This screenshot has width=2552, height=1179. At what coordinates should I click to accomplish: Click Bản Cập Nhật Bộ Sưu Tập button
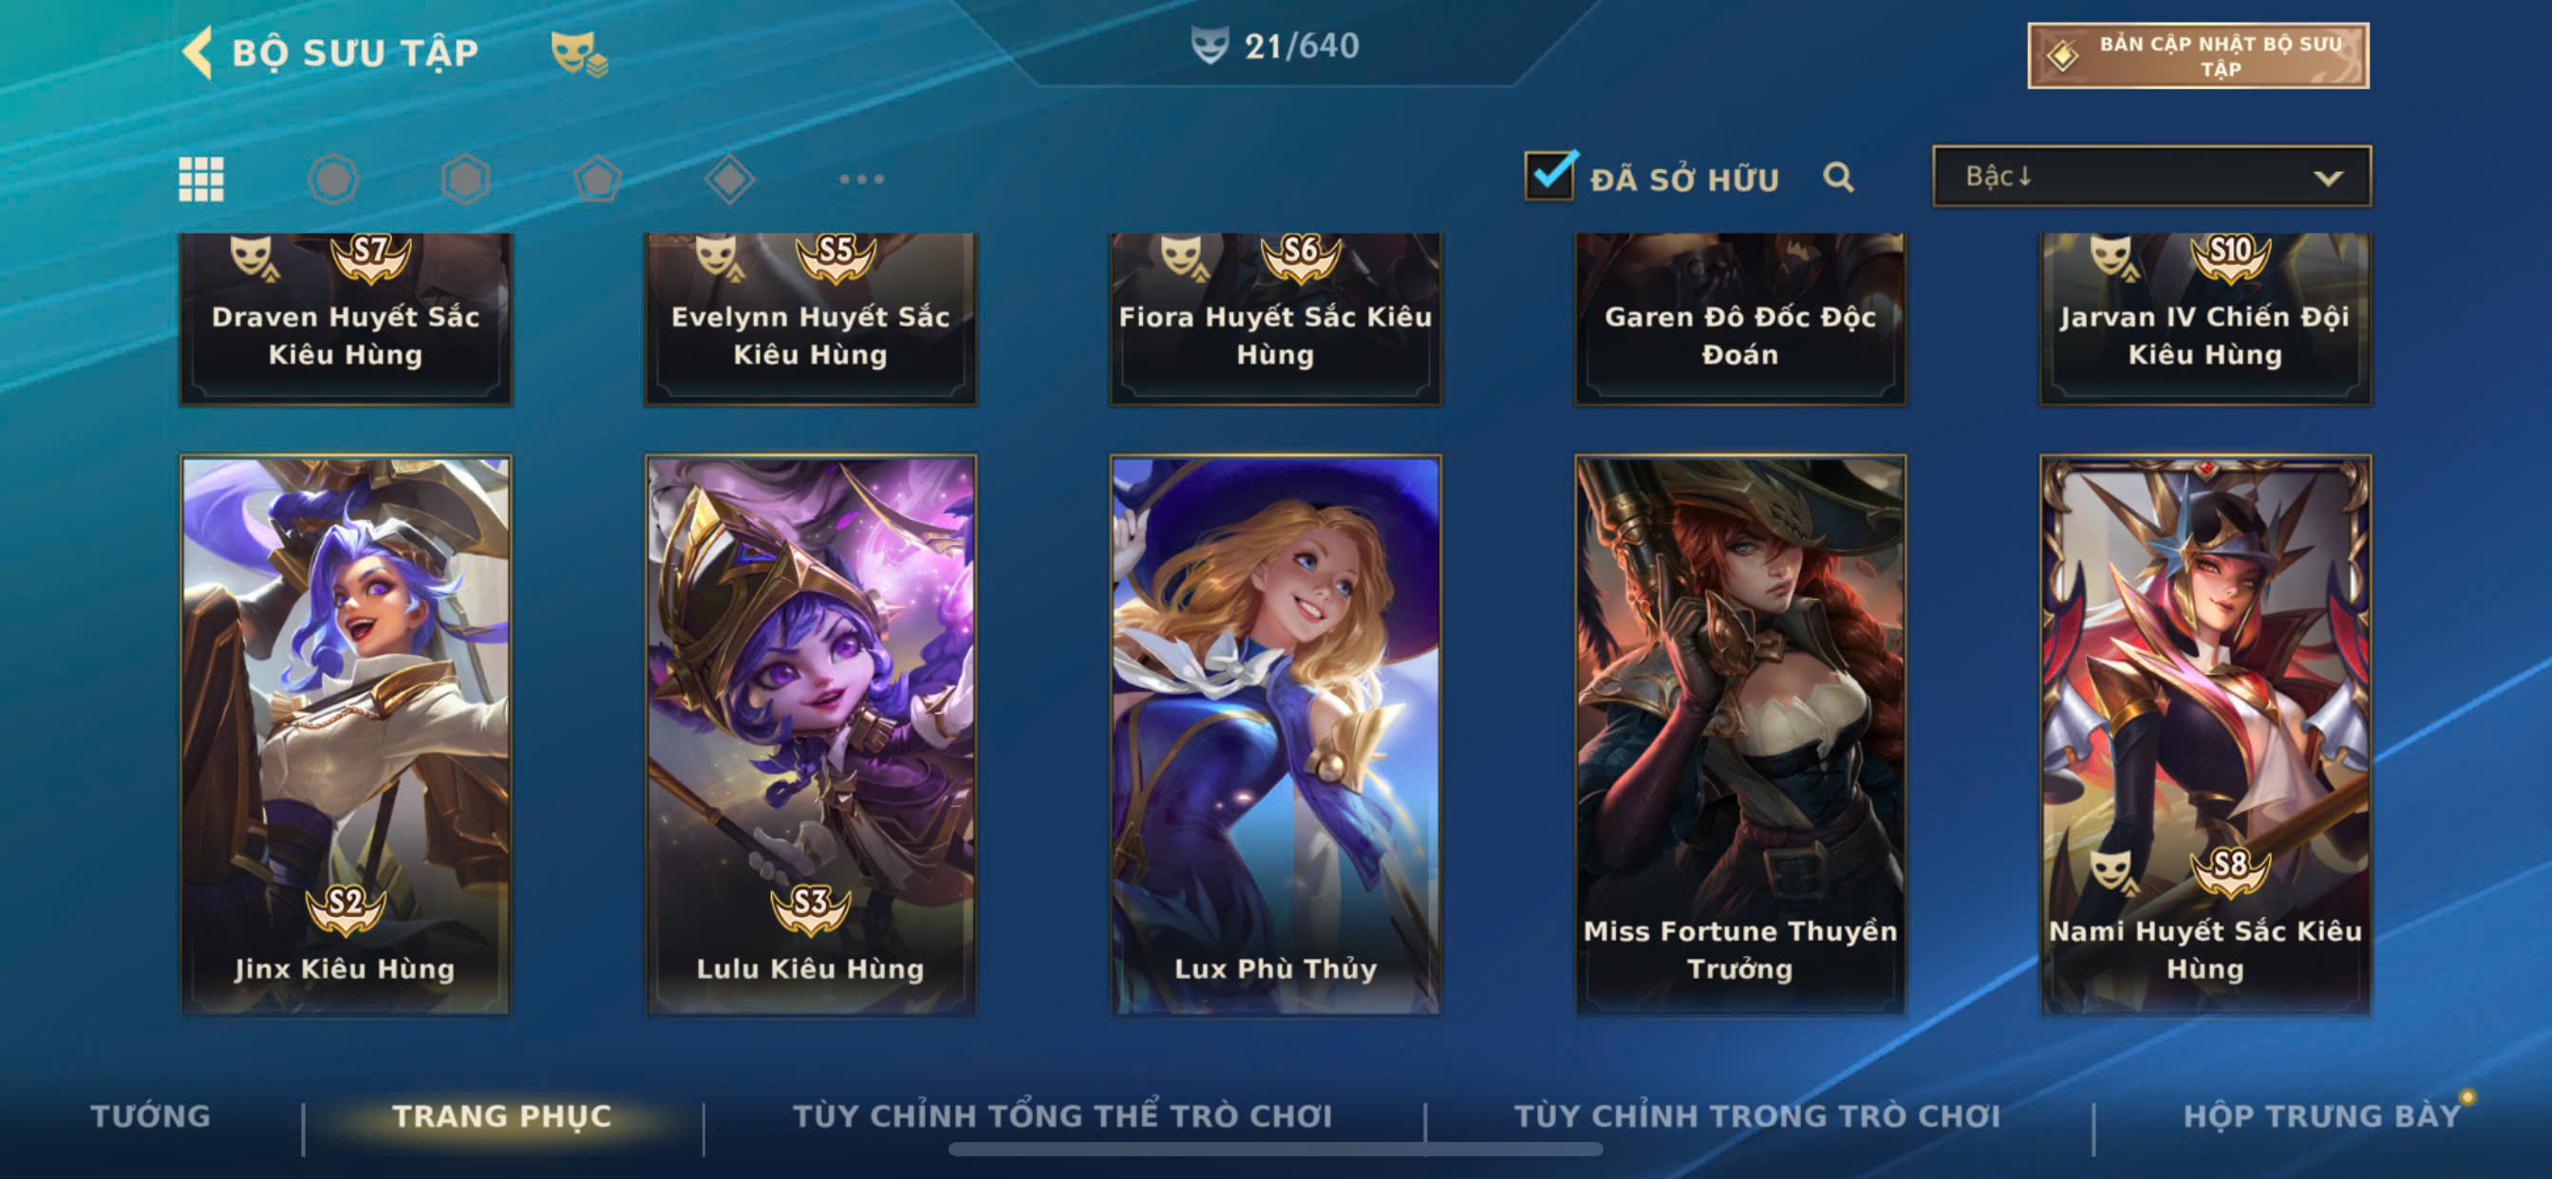pyautogui.click(x=2198, y=55)
